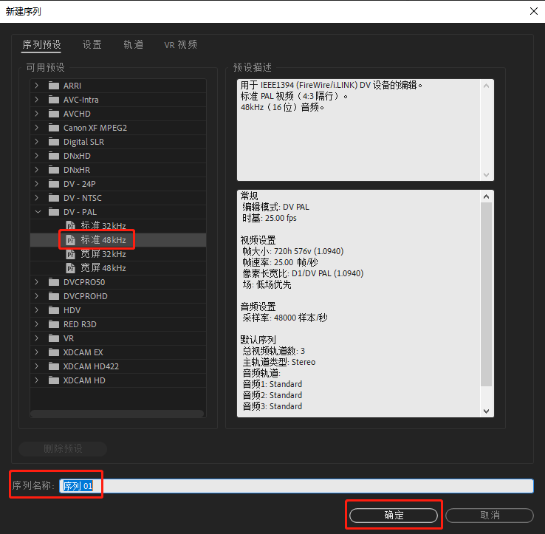This screenshot has width=545, height=534.
Task: Click the preset list horizontal scrollbar
Action: coord(117,414)
